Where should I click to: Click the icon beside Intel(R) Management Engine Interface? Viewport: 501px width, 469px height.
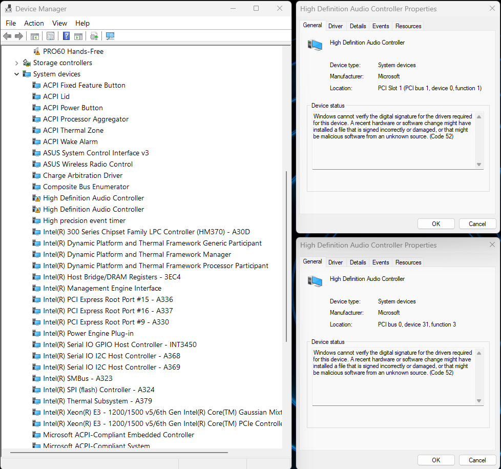(x=36, y=289)
